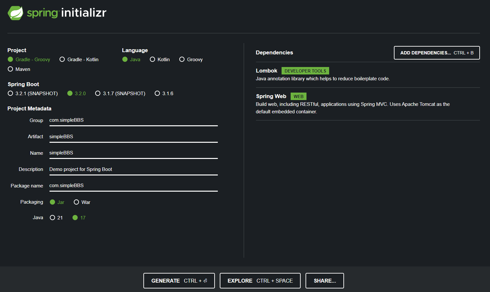Viewport: 490px width, 292px height.
Task: Click the Spring Web dependency entry
Action: (368, 104)
